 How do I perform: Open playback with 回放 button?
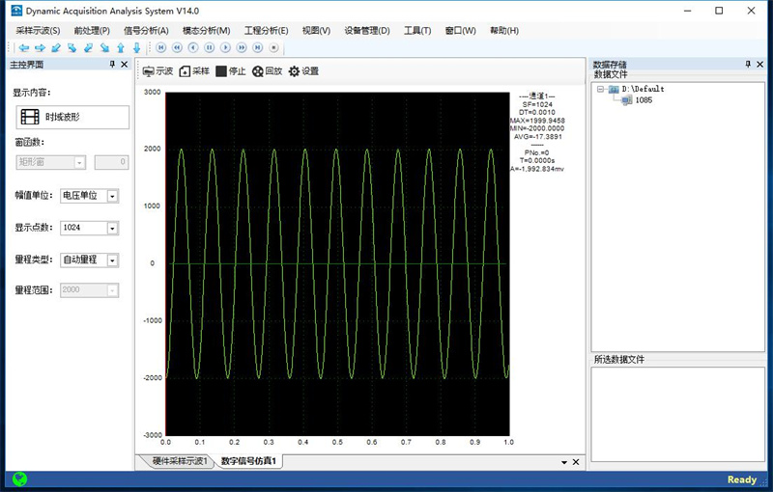268,71
